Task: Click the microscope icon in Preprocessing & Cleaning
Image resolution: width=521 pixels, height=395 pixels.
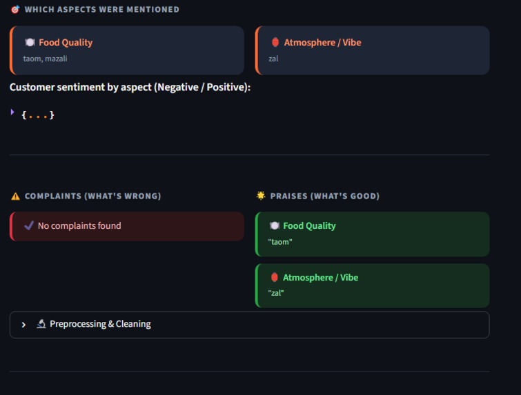Action: (41, 323)
